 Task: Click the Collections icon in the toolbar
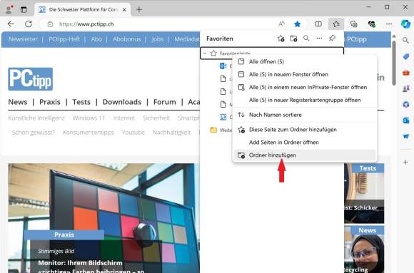coord(354,24)
